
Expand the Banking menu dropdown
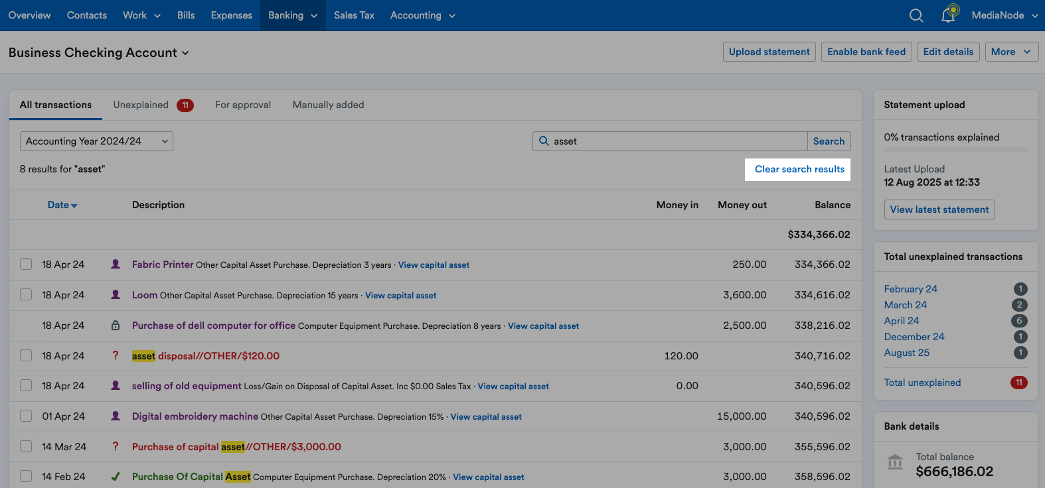pyautogui.click(x=293, y=15)
